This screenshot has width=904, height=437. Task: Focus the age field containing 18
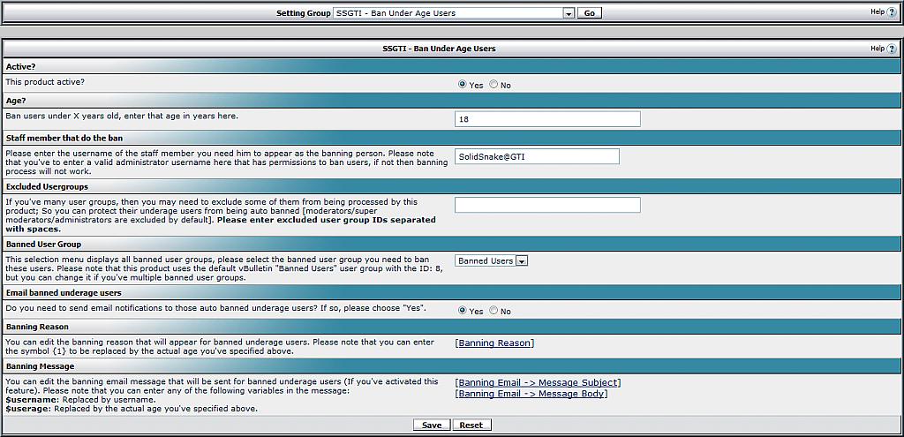547,119
